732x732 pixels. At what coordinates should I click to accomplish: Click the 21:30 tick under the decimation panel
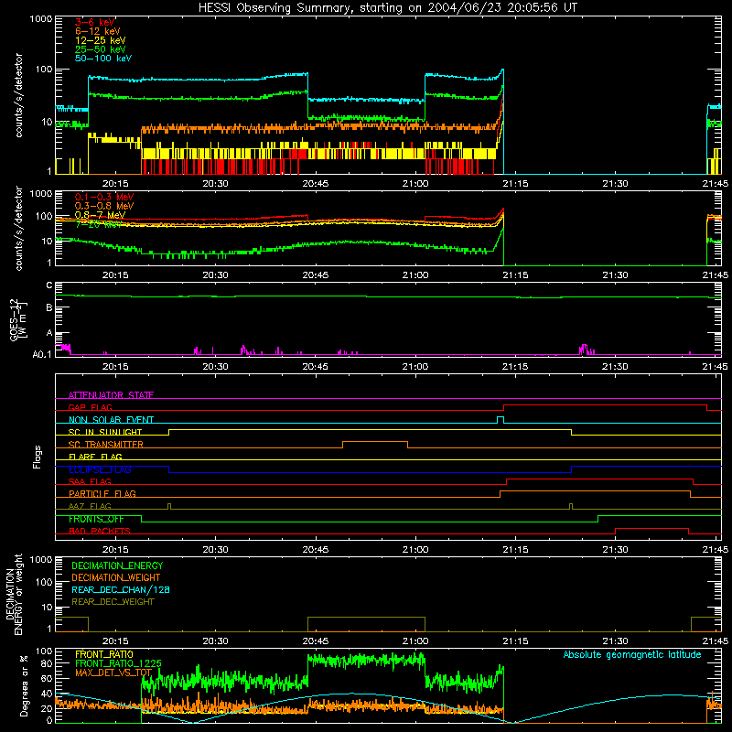point(615,641)
